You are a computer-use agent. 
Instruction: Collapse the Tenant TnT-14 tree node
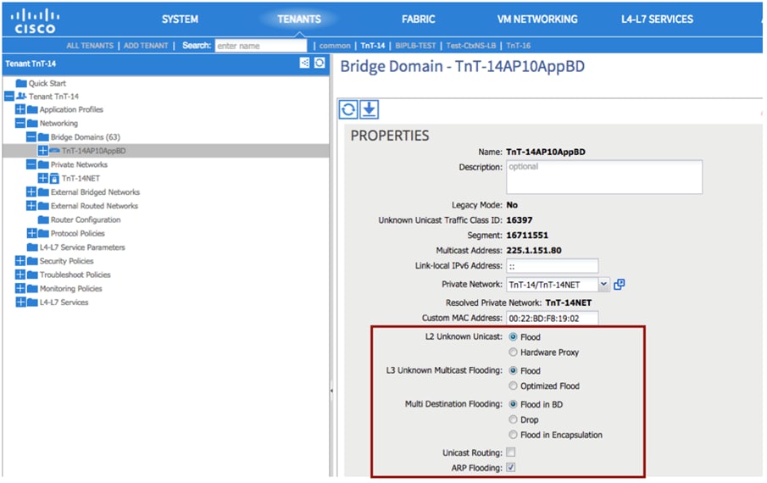[8, 96]
